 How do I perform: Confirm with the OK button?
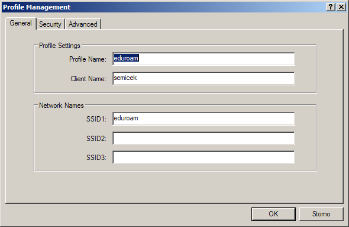point(273,214)
